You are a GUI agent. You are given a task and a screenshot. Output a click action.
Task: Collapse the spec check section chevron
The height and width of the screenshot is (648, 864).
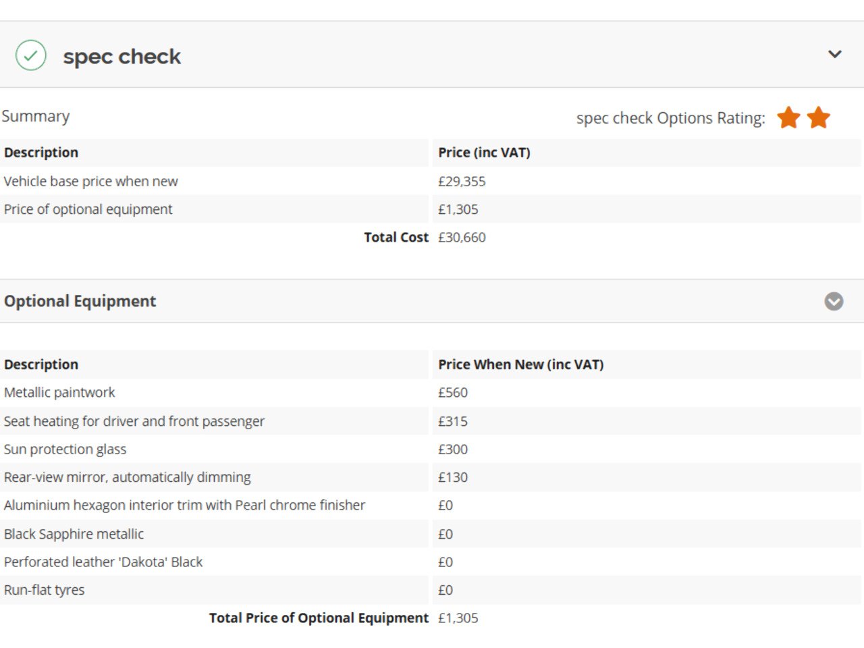click(835, 54)
